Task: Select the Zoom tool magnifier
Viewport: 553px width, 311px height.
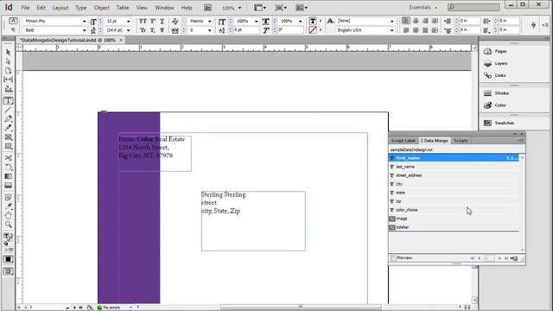Action: 8,225
